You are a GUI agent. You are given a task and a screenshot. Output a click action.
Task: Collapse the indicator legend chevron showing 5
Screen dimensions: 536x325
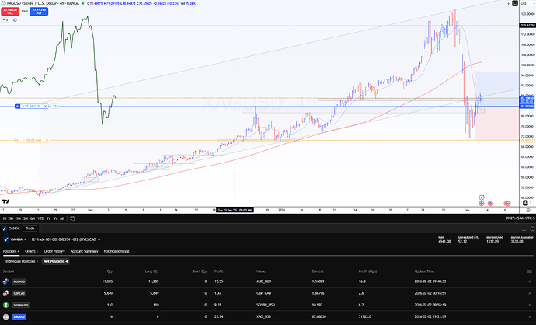[5, 20]
